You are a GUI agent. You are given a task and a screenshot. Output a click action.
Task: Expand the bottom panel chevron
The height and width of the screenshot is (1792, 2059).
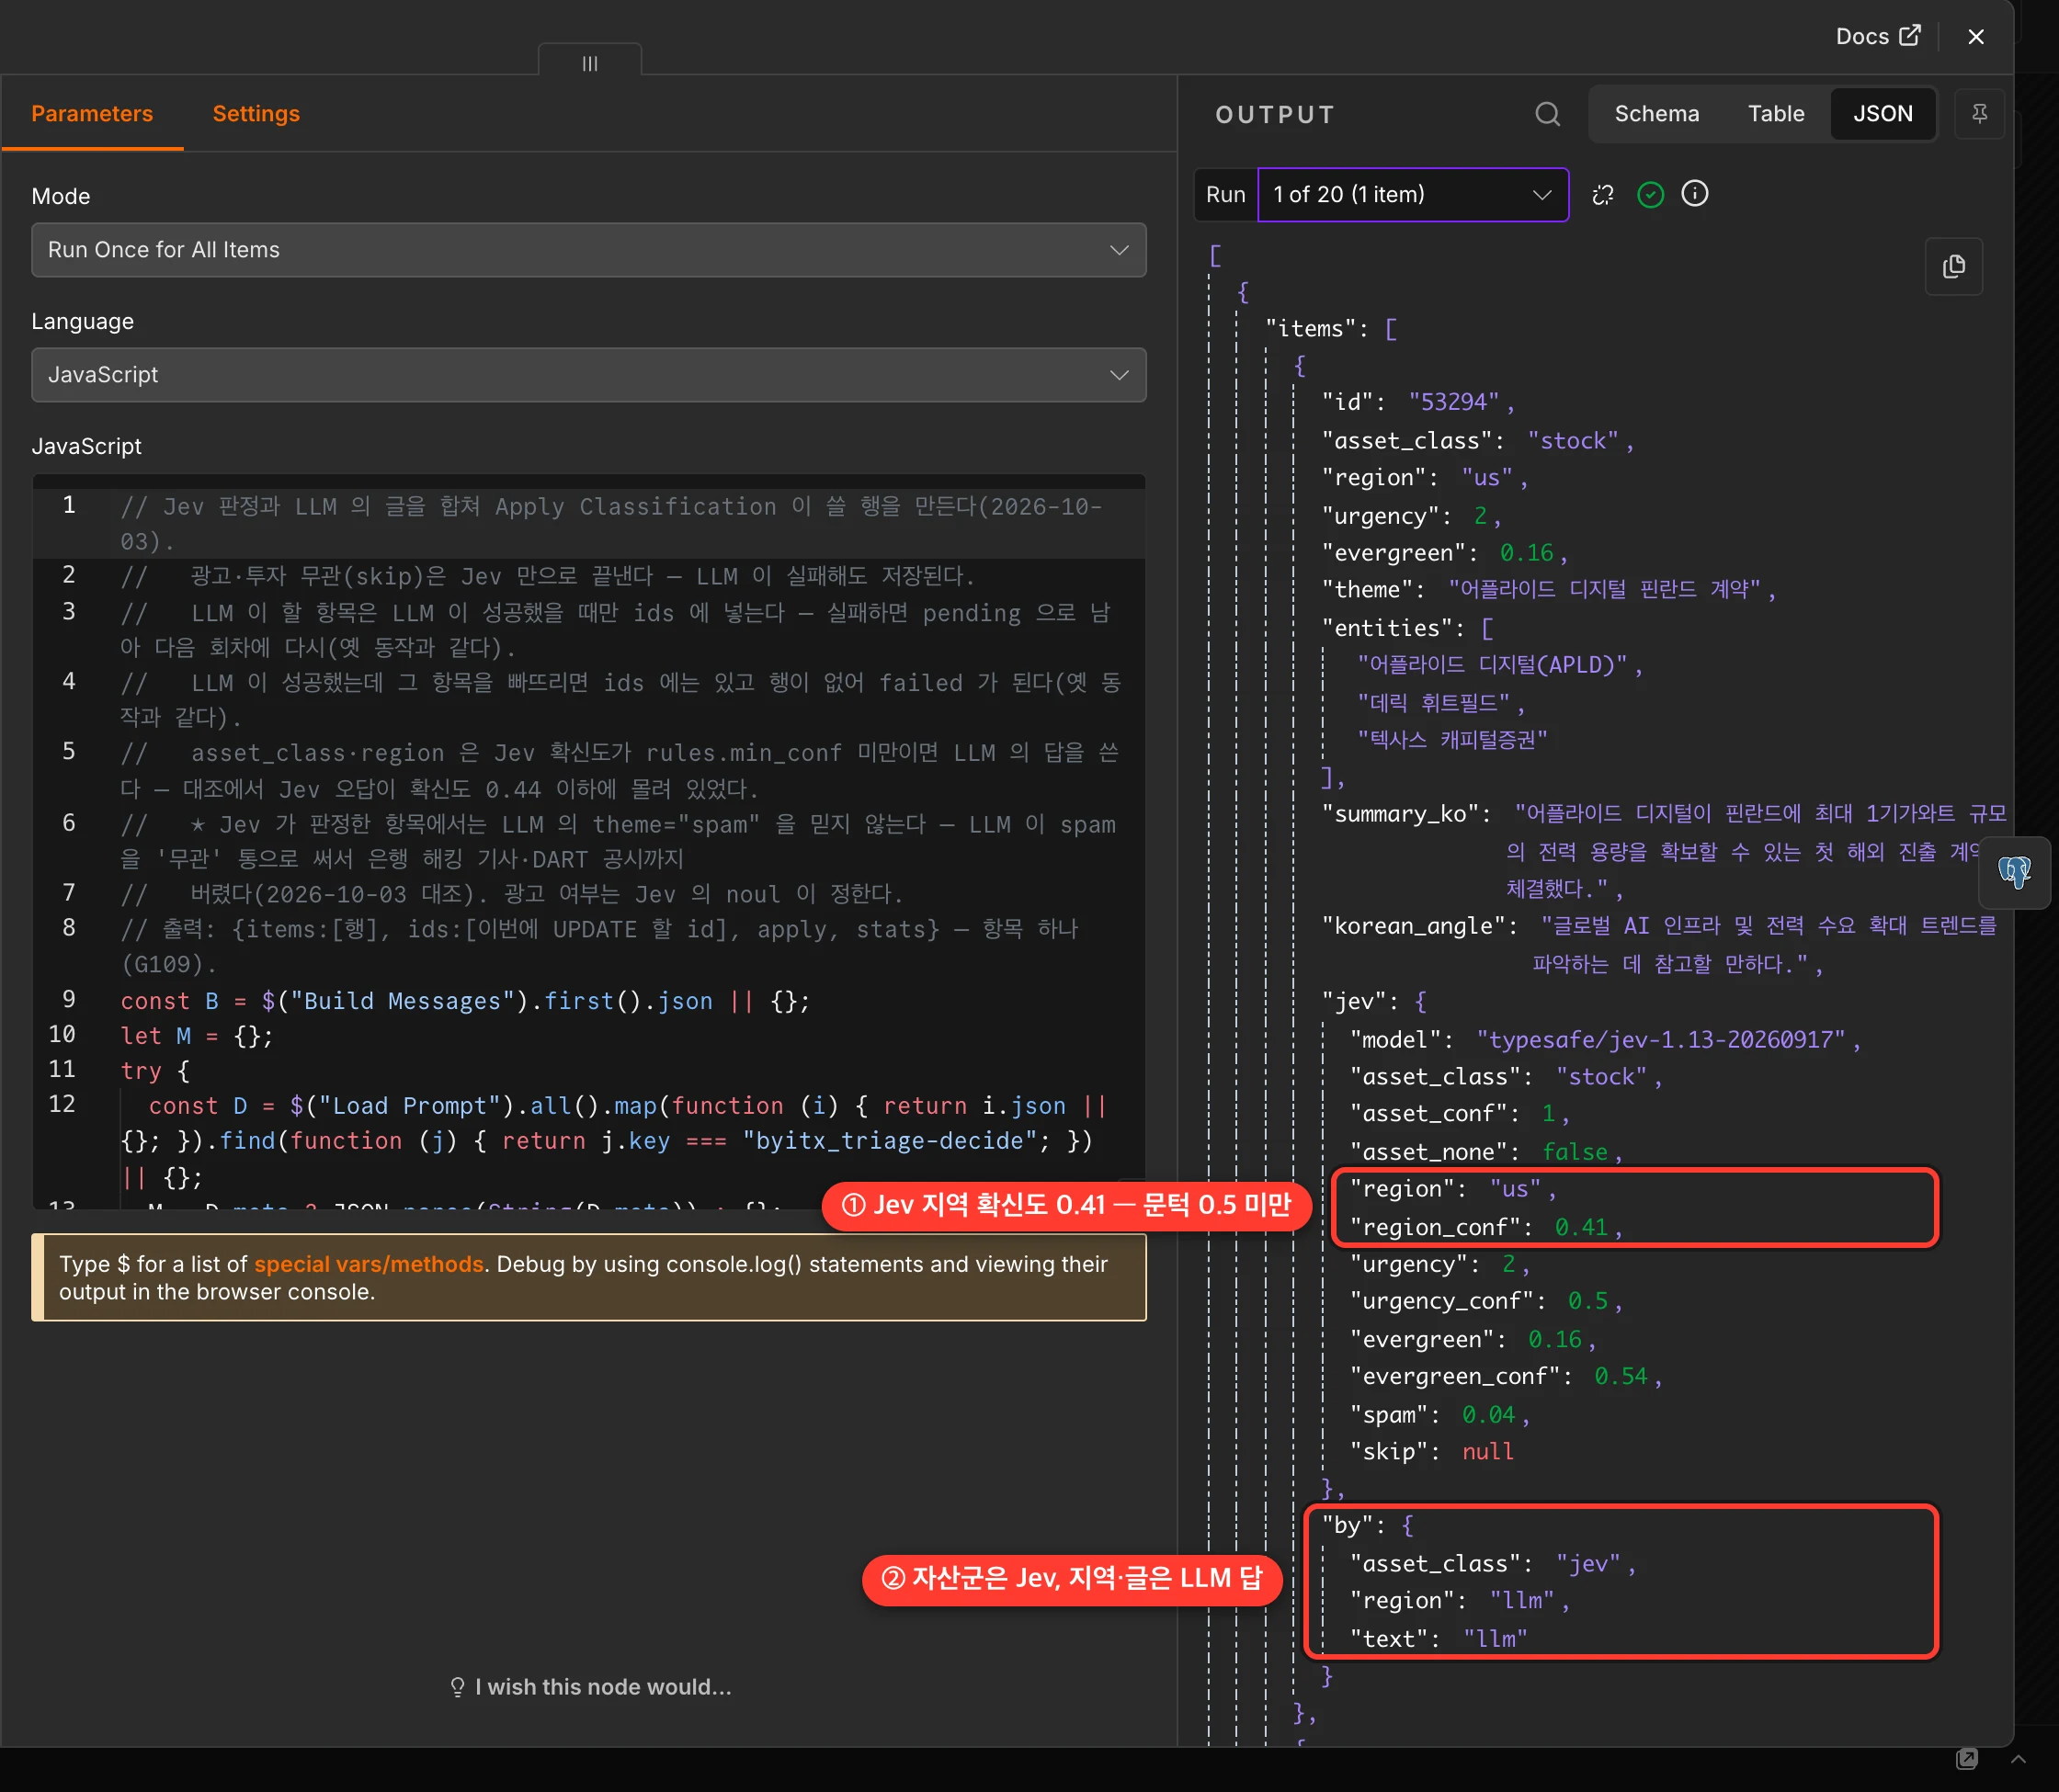click(2018, 1759)
